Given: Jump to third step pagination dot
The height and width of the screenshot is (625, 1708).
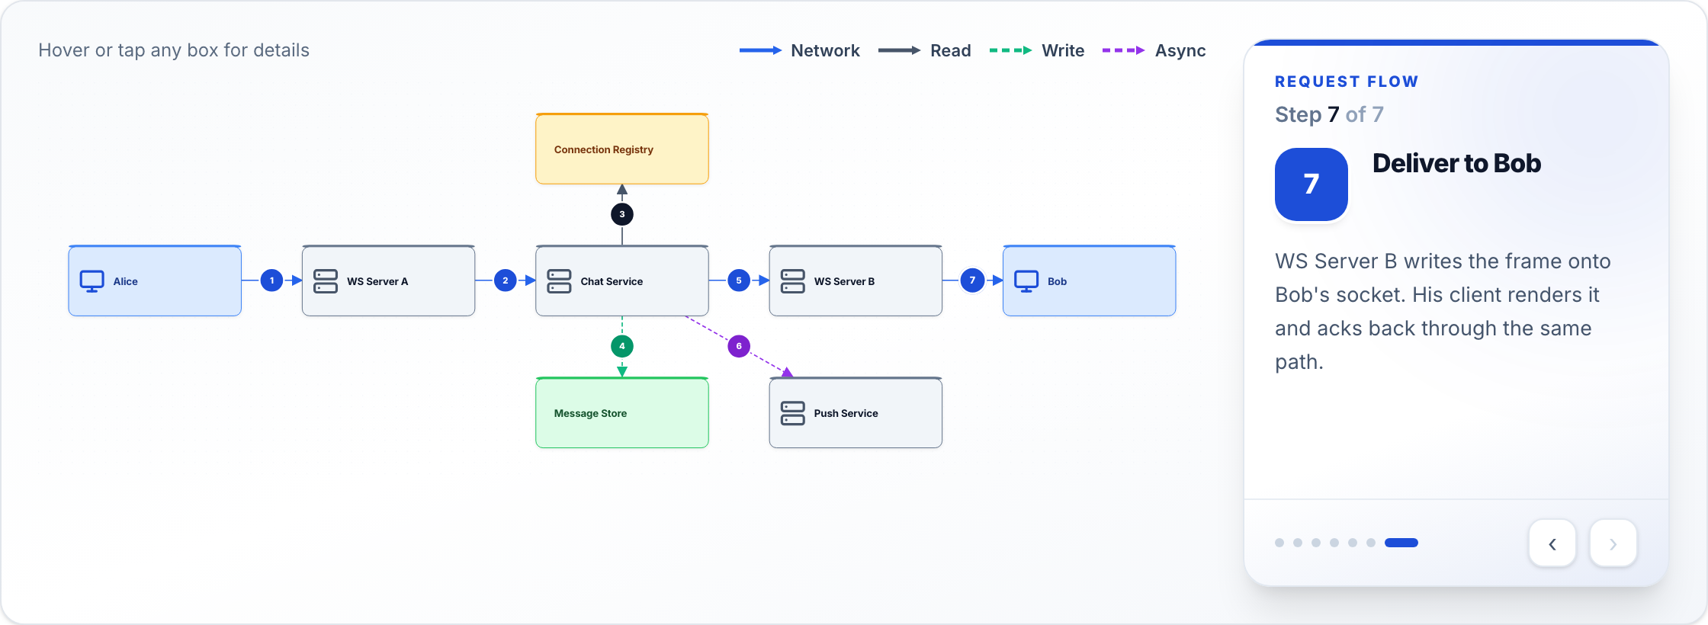Looking at the screenshot, I should click(x=1316, y=543).
